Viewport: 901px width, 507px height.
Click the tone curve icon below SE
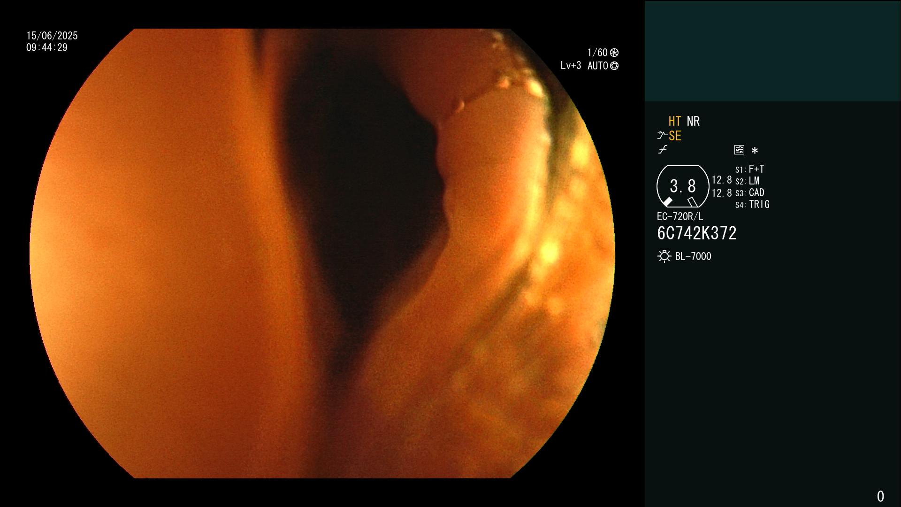tap(663, 150)
